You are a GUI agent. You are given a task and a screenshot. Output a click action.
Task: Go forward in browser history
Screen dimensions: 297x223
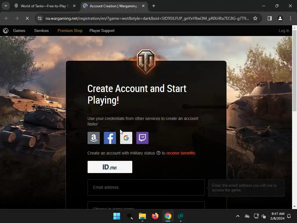(x=17, y=18)
